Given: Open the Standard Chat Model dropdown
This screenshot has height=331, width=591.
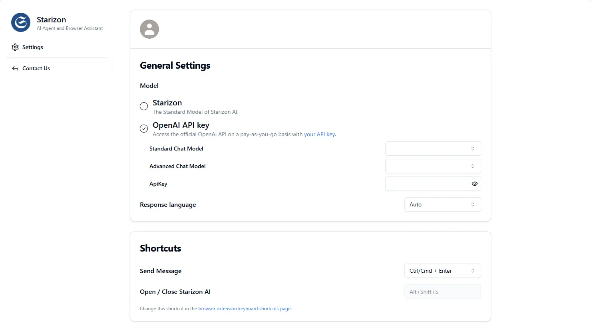Looking at the screenshot, I should [x=432, y=149].
